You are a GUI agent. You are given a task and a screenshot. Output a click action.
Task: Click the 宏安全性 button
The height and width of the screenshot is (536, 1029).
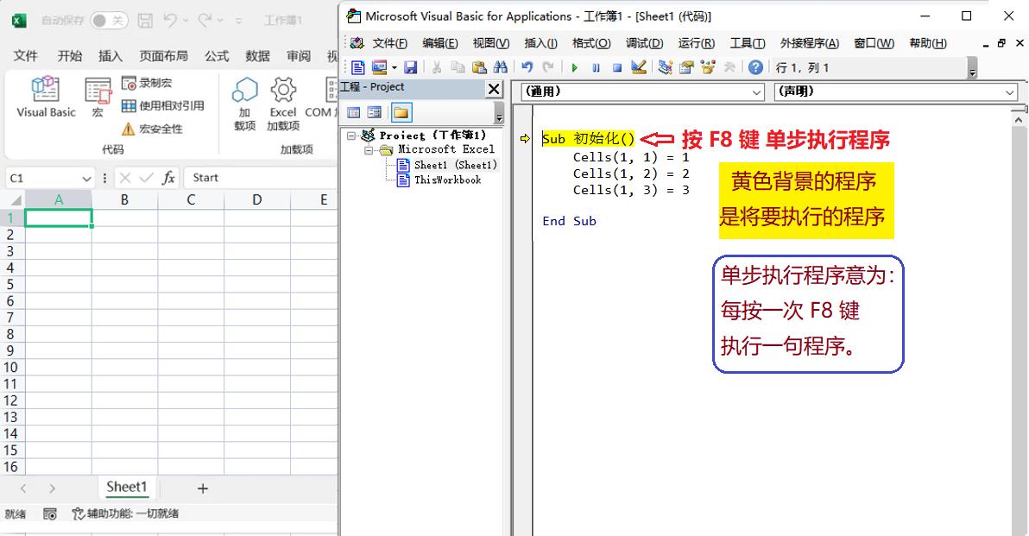(x=152, y=129)
